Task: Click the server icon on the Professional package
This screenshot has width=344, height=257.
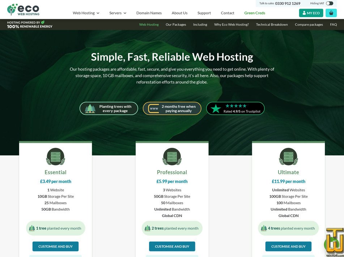Action: (x=172, y=157)
